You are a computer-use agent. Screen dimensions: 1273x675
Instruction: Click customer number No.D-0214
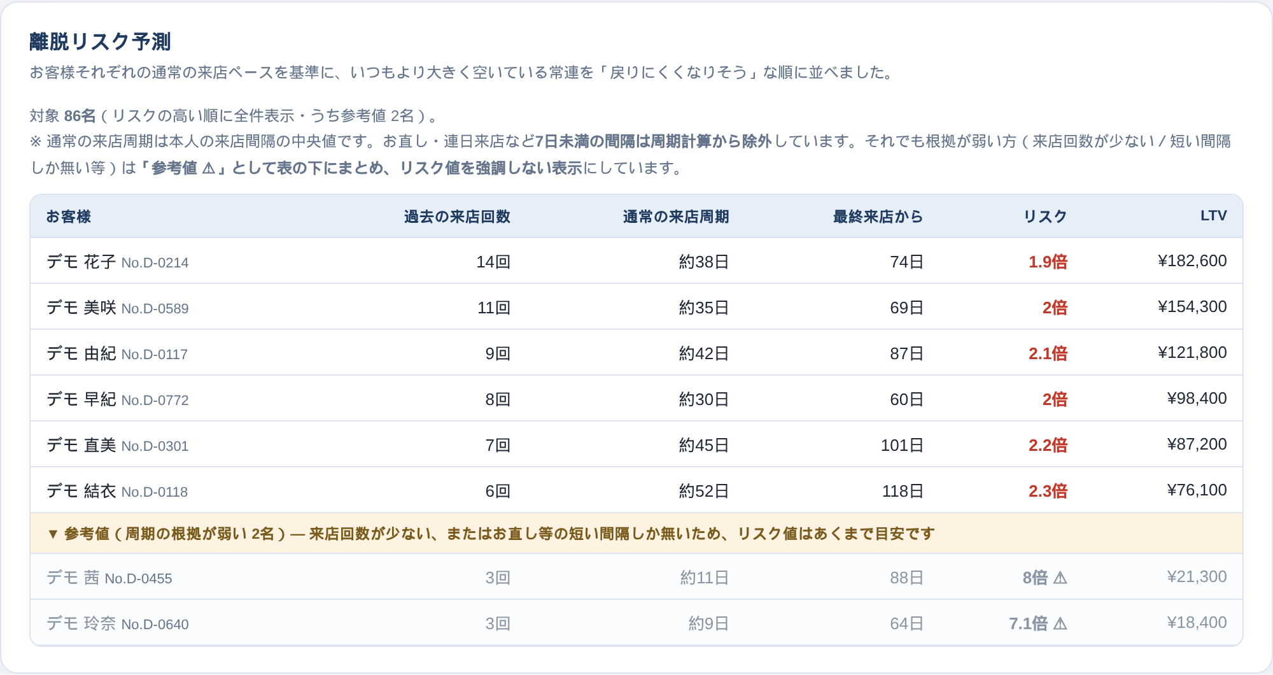pyautogui.click(x=155, y=263)
